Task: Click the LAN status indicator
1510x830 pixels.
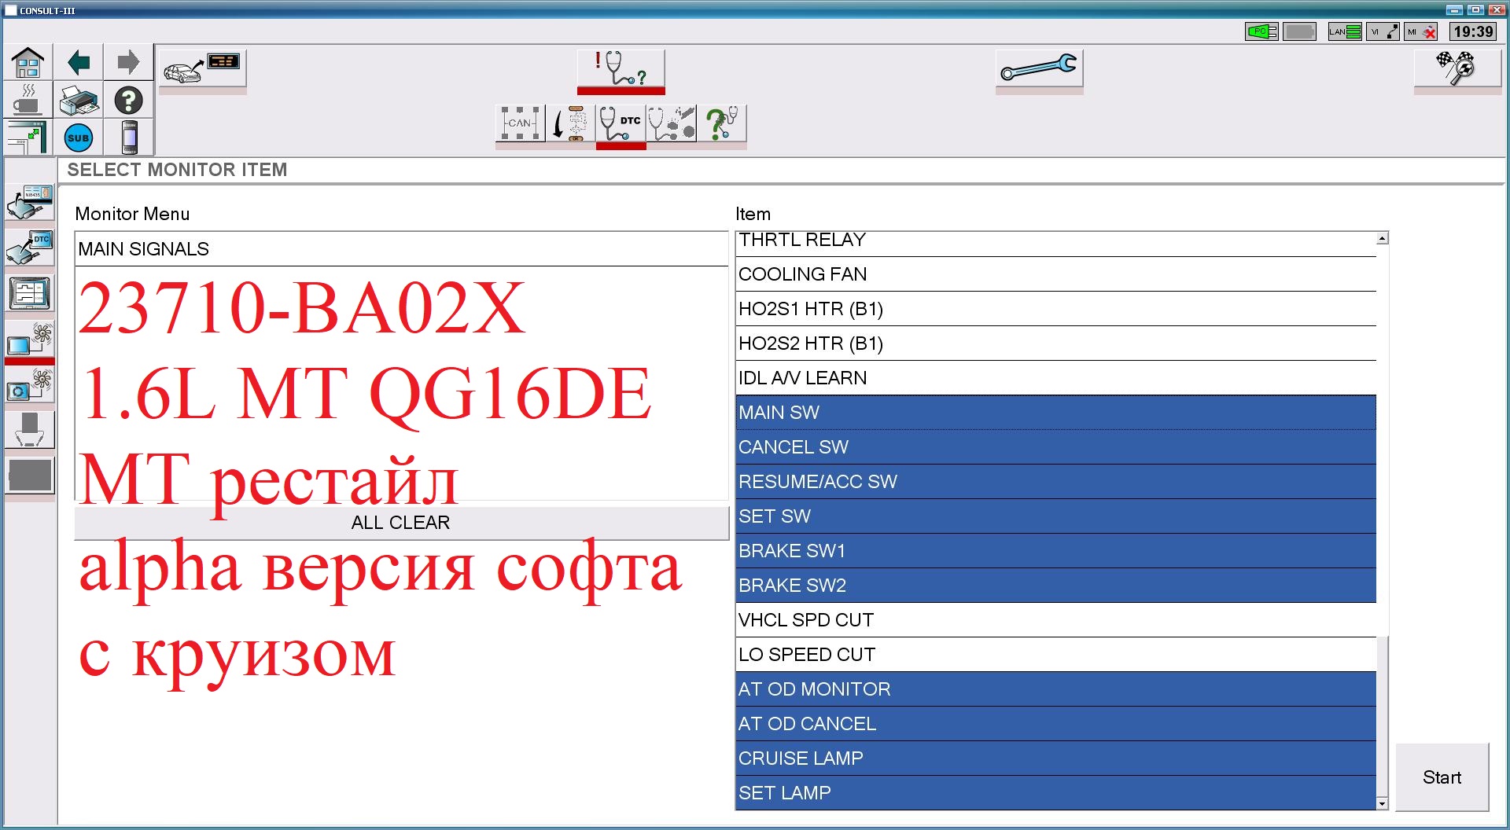Action: pos(1345,31)
